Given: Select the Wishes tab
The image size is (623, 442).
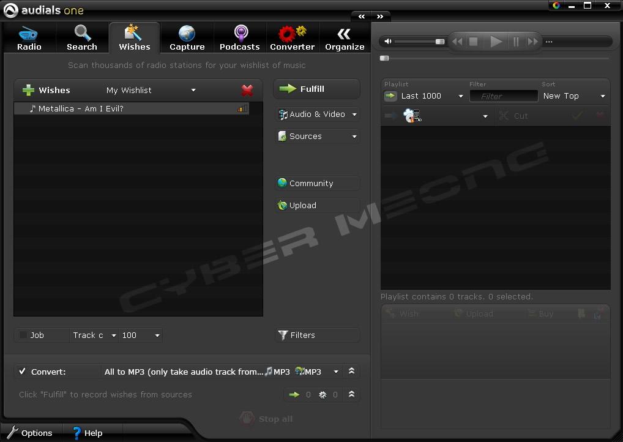Looking at the screenshot, I should (134, 38).
